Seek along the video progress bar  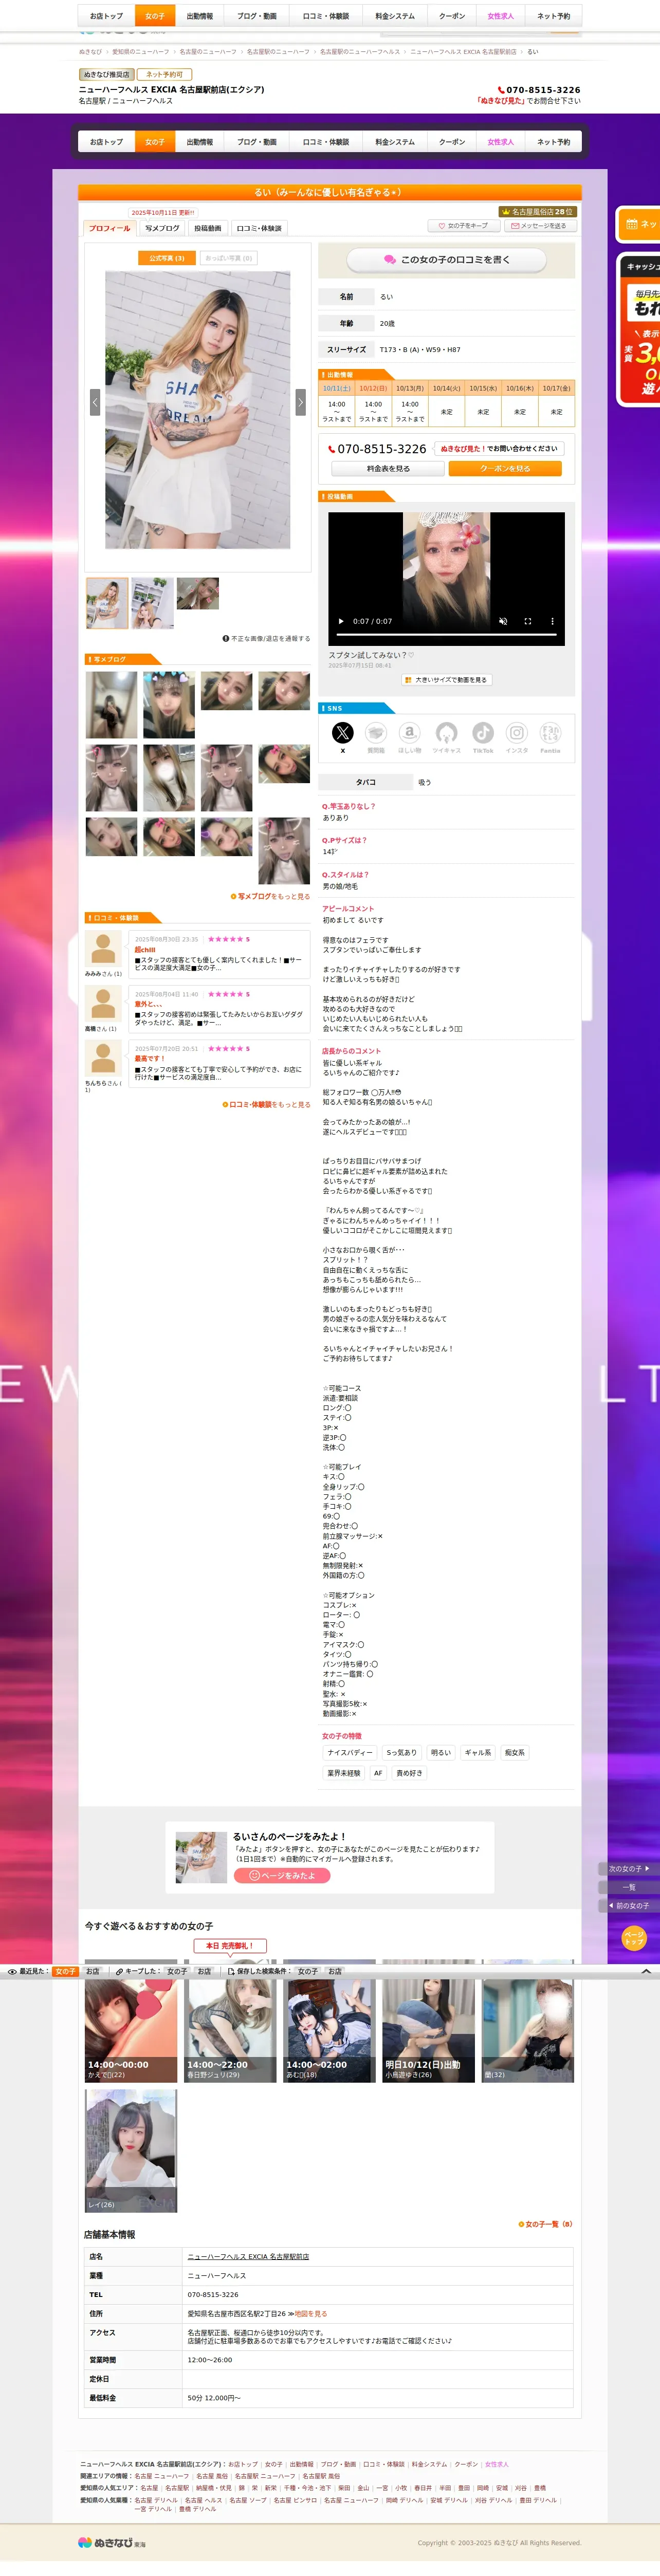(x=446, y=635)
